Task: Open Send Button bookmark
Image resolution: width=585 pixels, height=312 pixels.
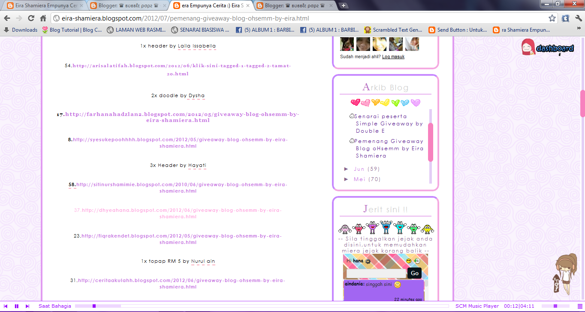Action: click(x=458, y=30)
